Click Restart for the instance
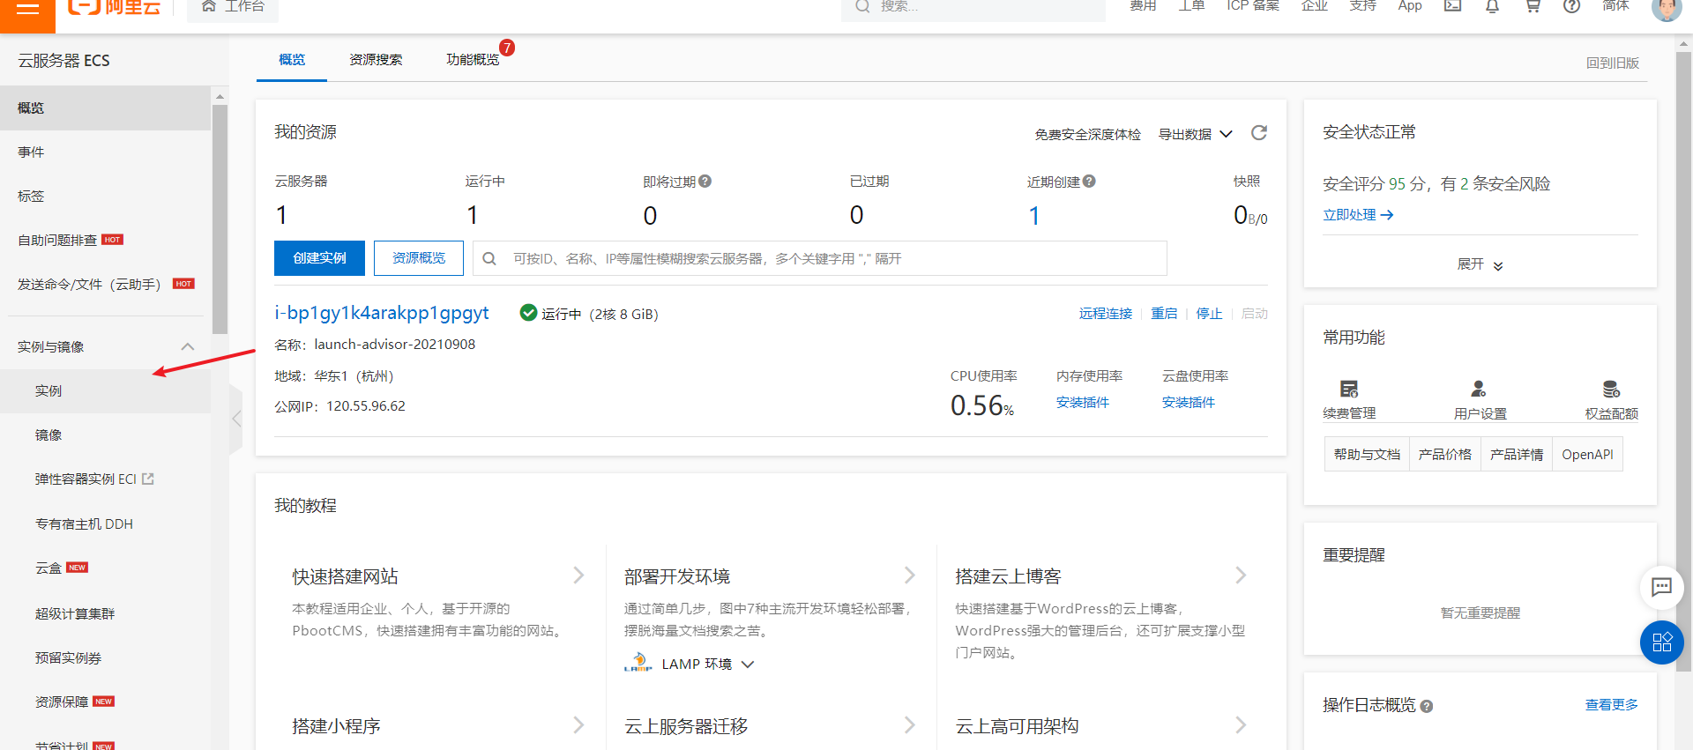This screenshot has width=1693, height=750. point(1164,314)
